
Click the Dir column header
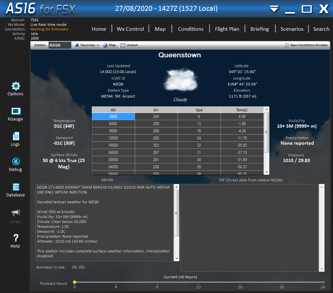point(156,110)
